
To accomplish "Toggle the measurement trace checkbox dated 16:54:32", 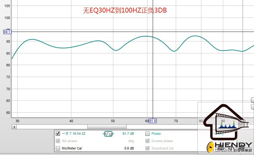I will click(x=58, y=134).
